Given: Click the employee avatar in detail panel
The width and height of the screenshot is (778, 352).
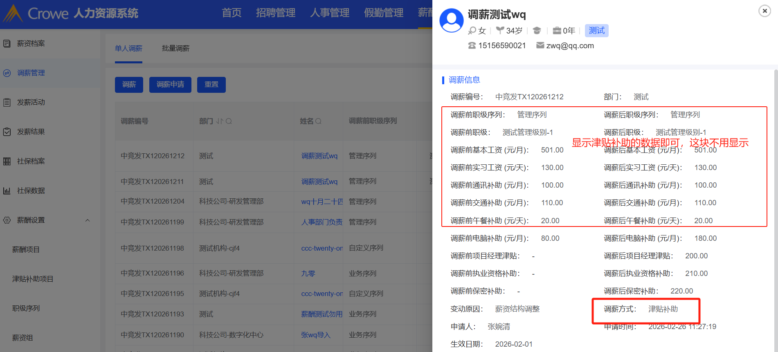Looking at the screenshot, I should [451, 20].
